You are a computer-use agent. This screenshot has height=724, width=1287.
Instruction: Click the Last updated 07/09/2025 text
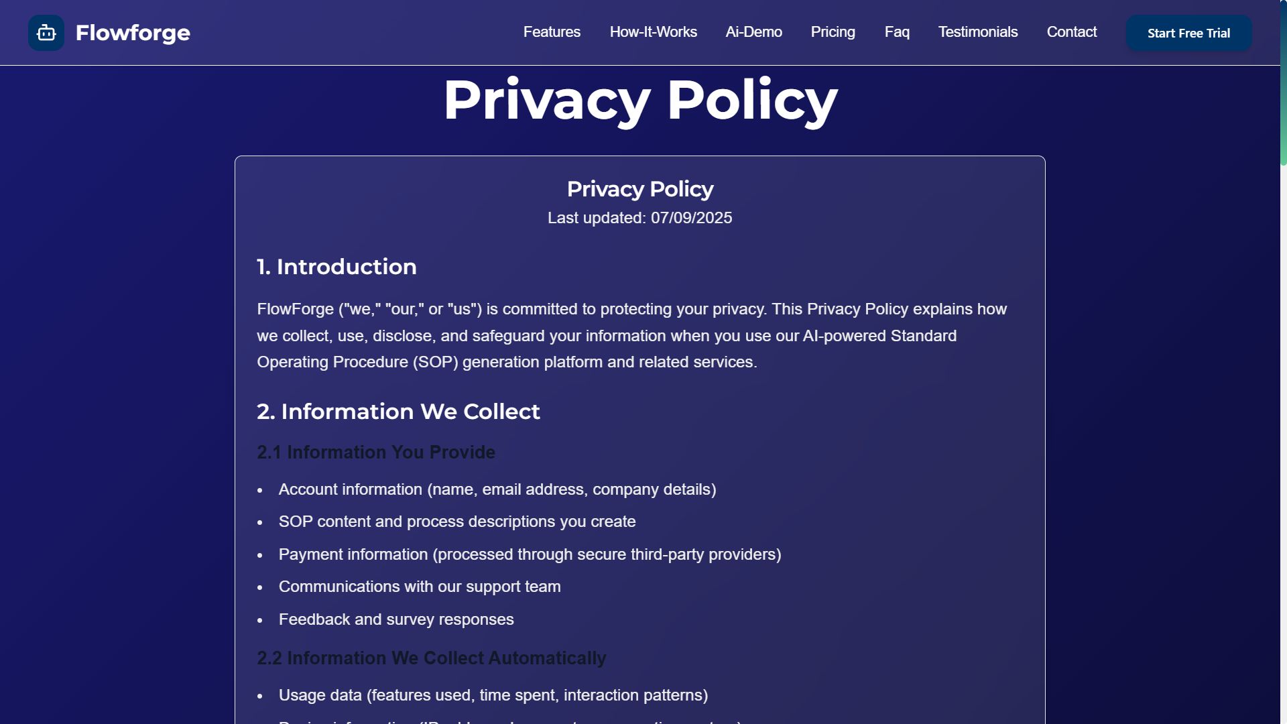[x=639, y=218]
